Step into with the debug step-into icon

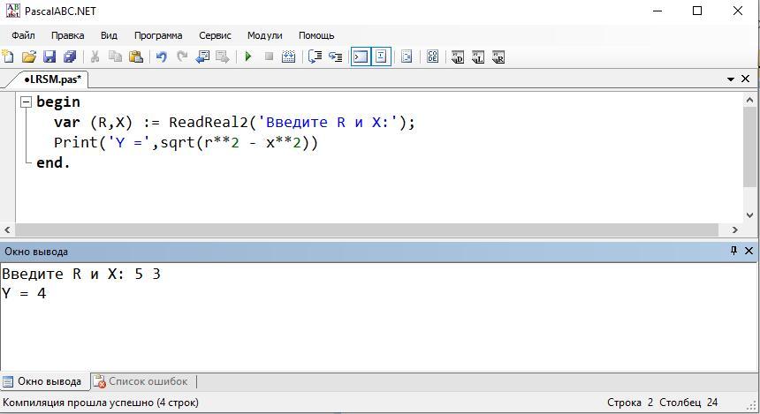coord(336,56)
